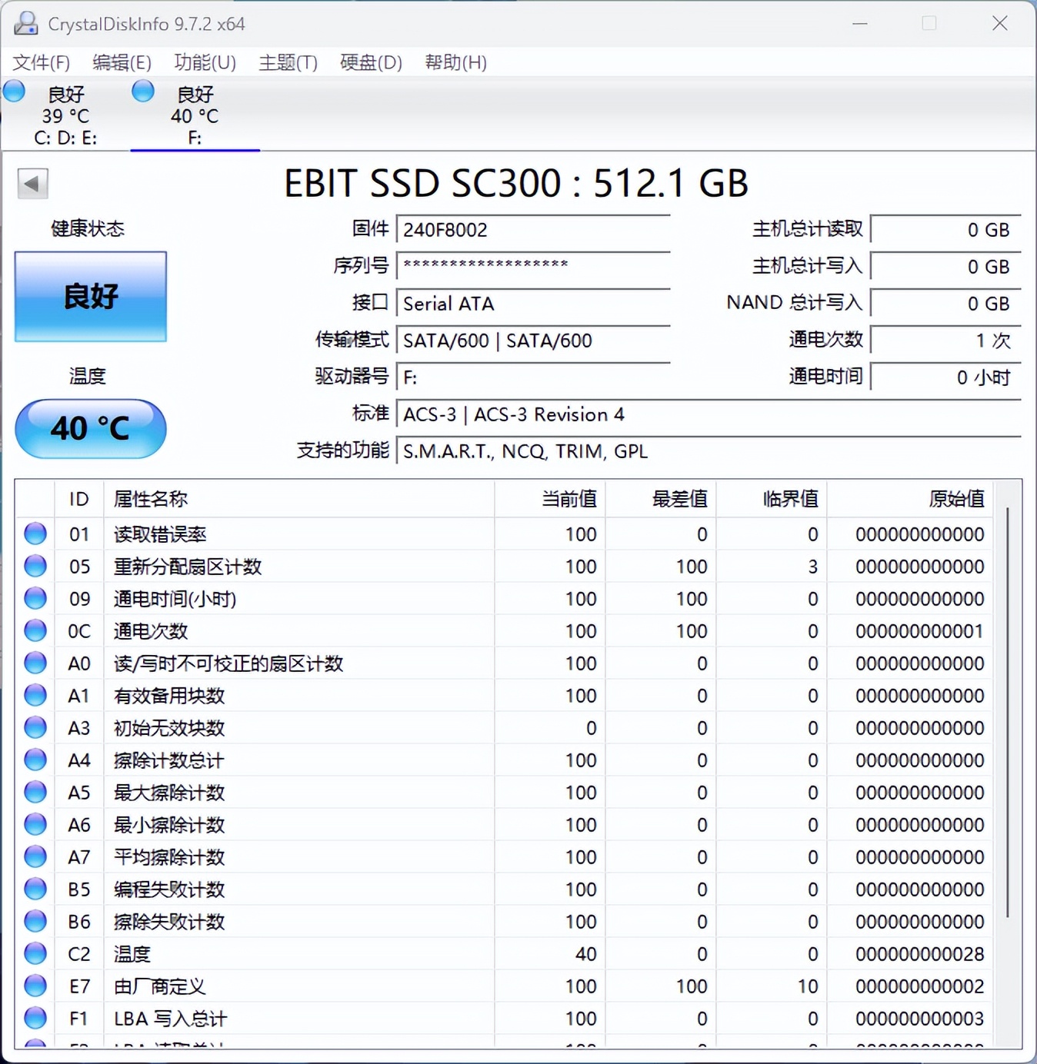This screenshot has height=1064, width=1037.
Task: Click the 40 °C temperature indicator
Action: pyautogui.click(x=90, y=429)
